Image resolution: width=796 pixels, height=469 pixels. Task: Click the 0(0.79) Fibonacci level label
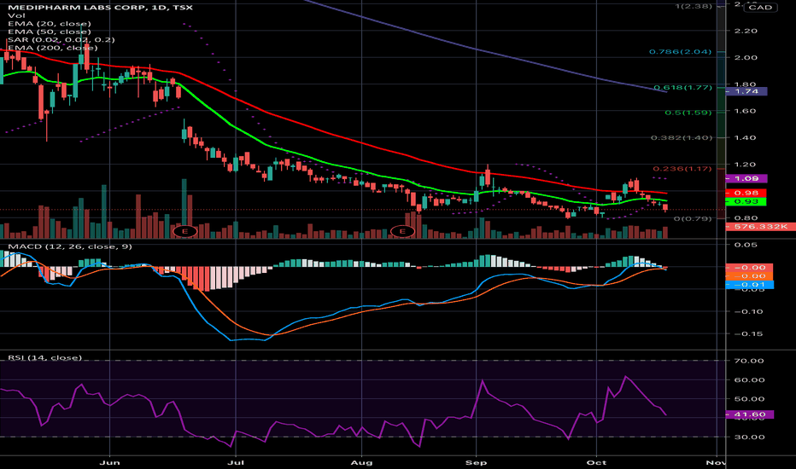click(x=693, y=218)
